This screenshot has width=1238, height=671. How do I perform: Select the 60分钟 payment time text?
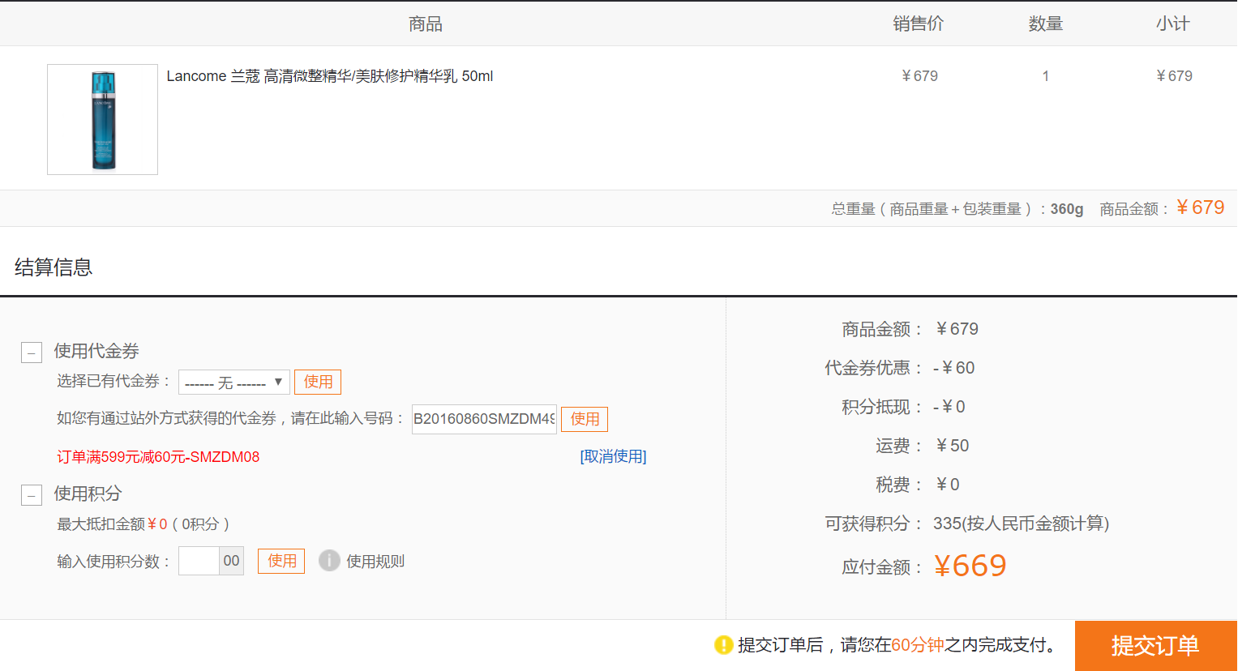tap(918, 645)
